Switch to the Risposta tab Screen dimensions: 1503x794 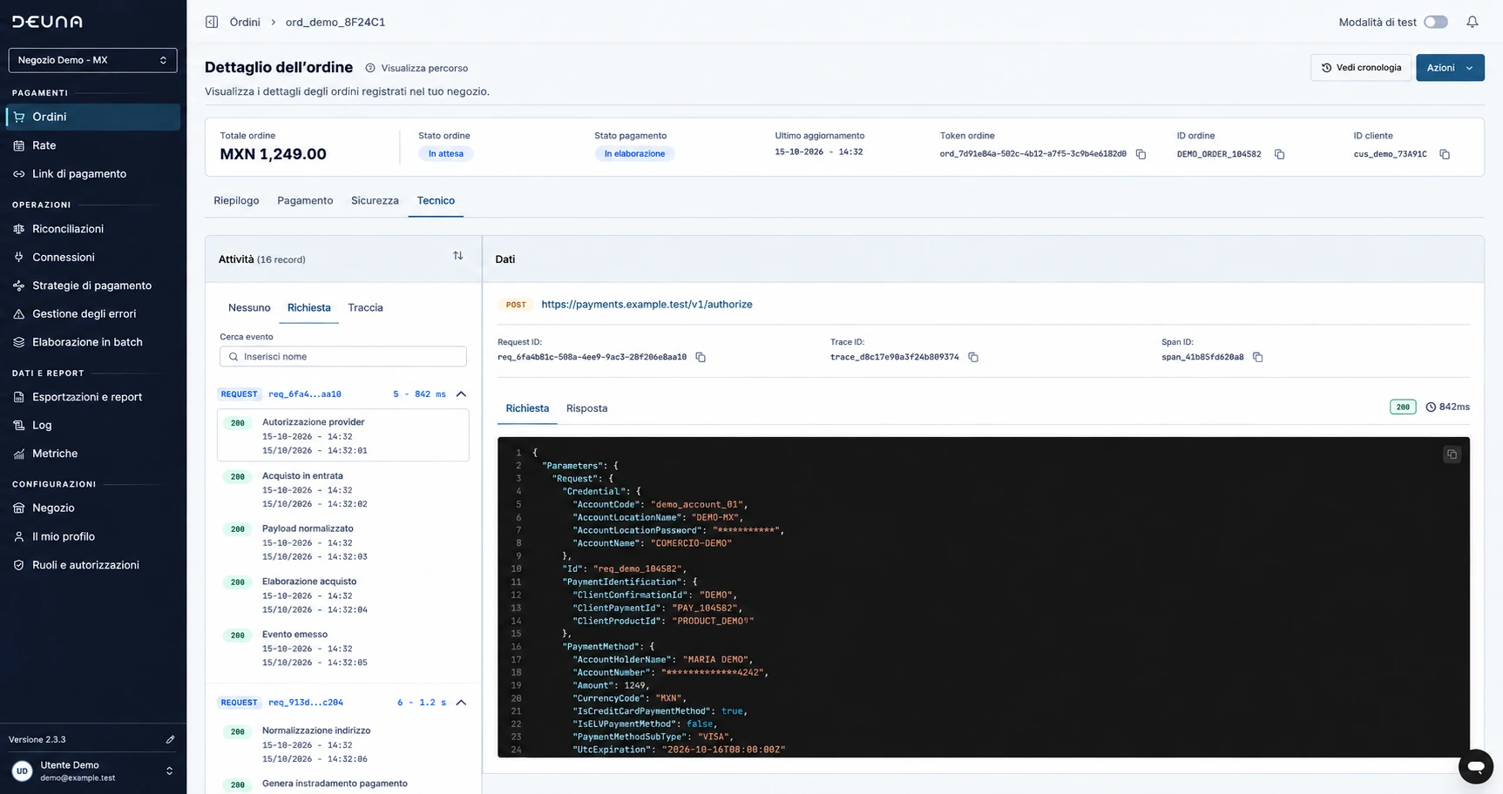[586, 408]
